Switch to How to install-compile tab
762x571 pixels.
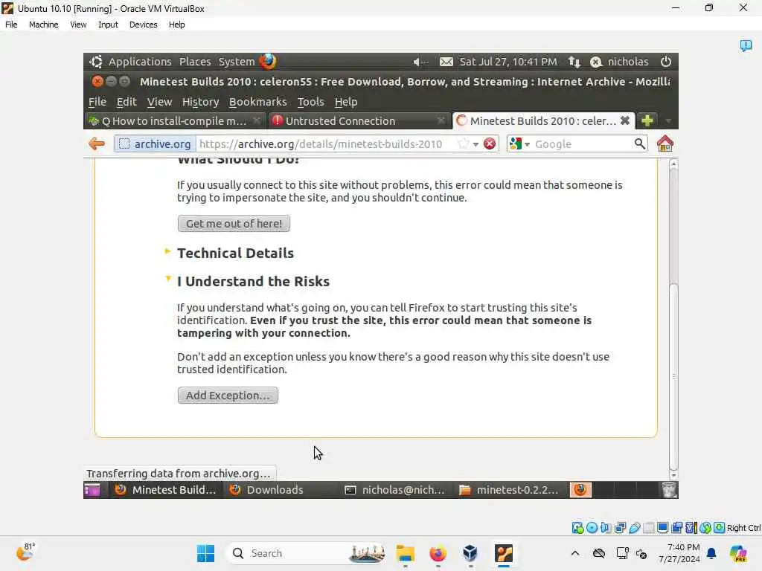[x=176, y=121]
